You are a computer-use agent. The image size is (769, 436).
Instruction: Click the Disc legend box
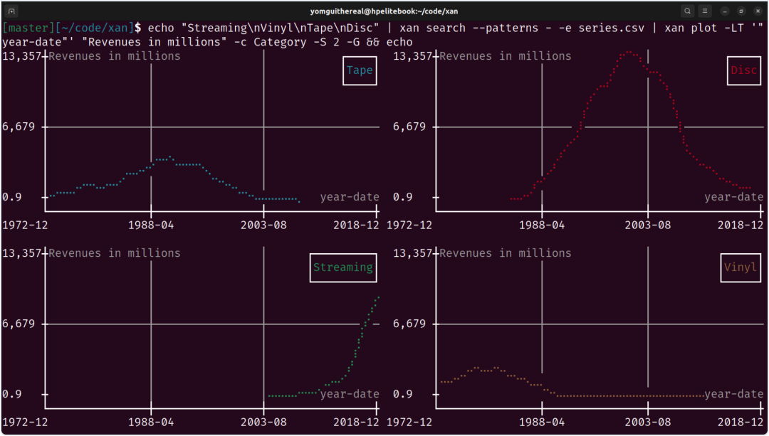click(x=743, y=70)
